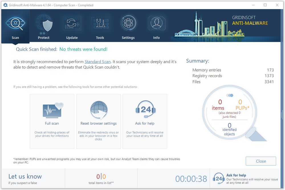
Task: Click the magnifying glass summary graphic handle
Action: pyautogui.click(x=256, y=134)
